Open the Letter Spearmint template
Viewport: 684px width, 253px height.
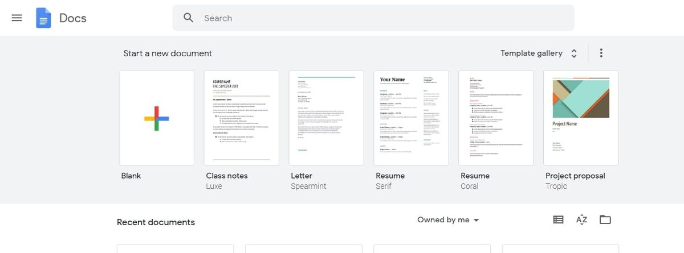327,118
